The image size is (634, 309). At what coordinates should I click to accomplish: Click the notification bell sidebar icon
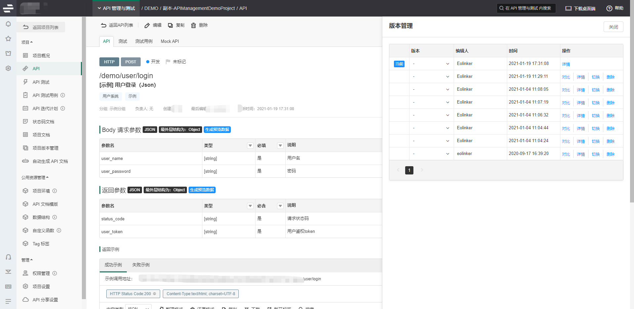[8, 24]
